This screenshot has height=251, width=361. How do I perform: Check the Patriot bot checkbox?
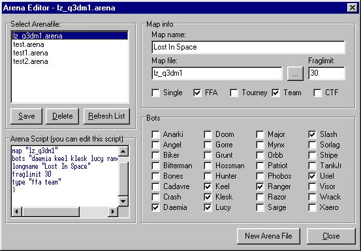coord(260,166)
